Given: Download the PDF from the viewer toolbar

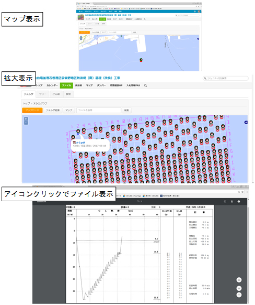Looking at the screenshot, I should pos(232,202).
